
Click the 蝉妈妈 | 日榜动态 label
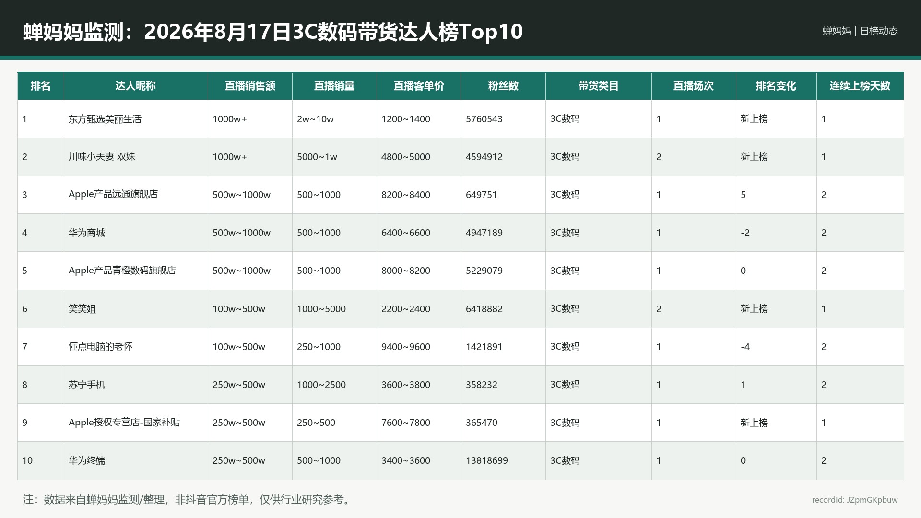[860, 31]
